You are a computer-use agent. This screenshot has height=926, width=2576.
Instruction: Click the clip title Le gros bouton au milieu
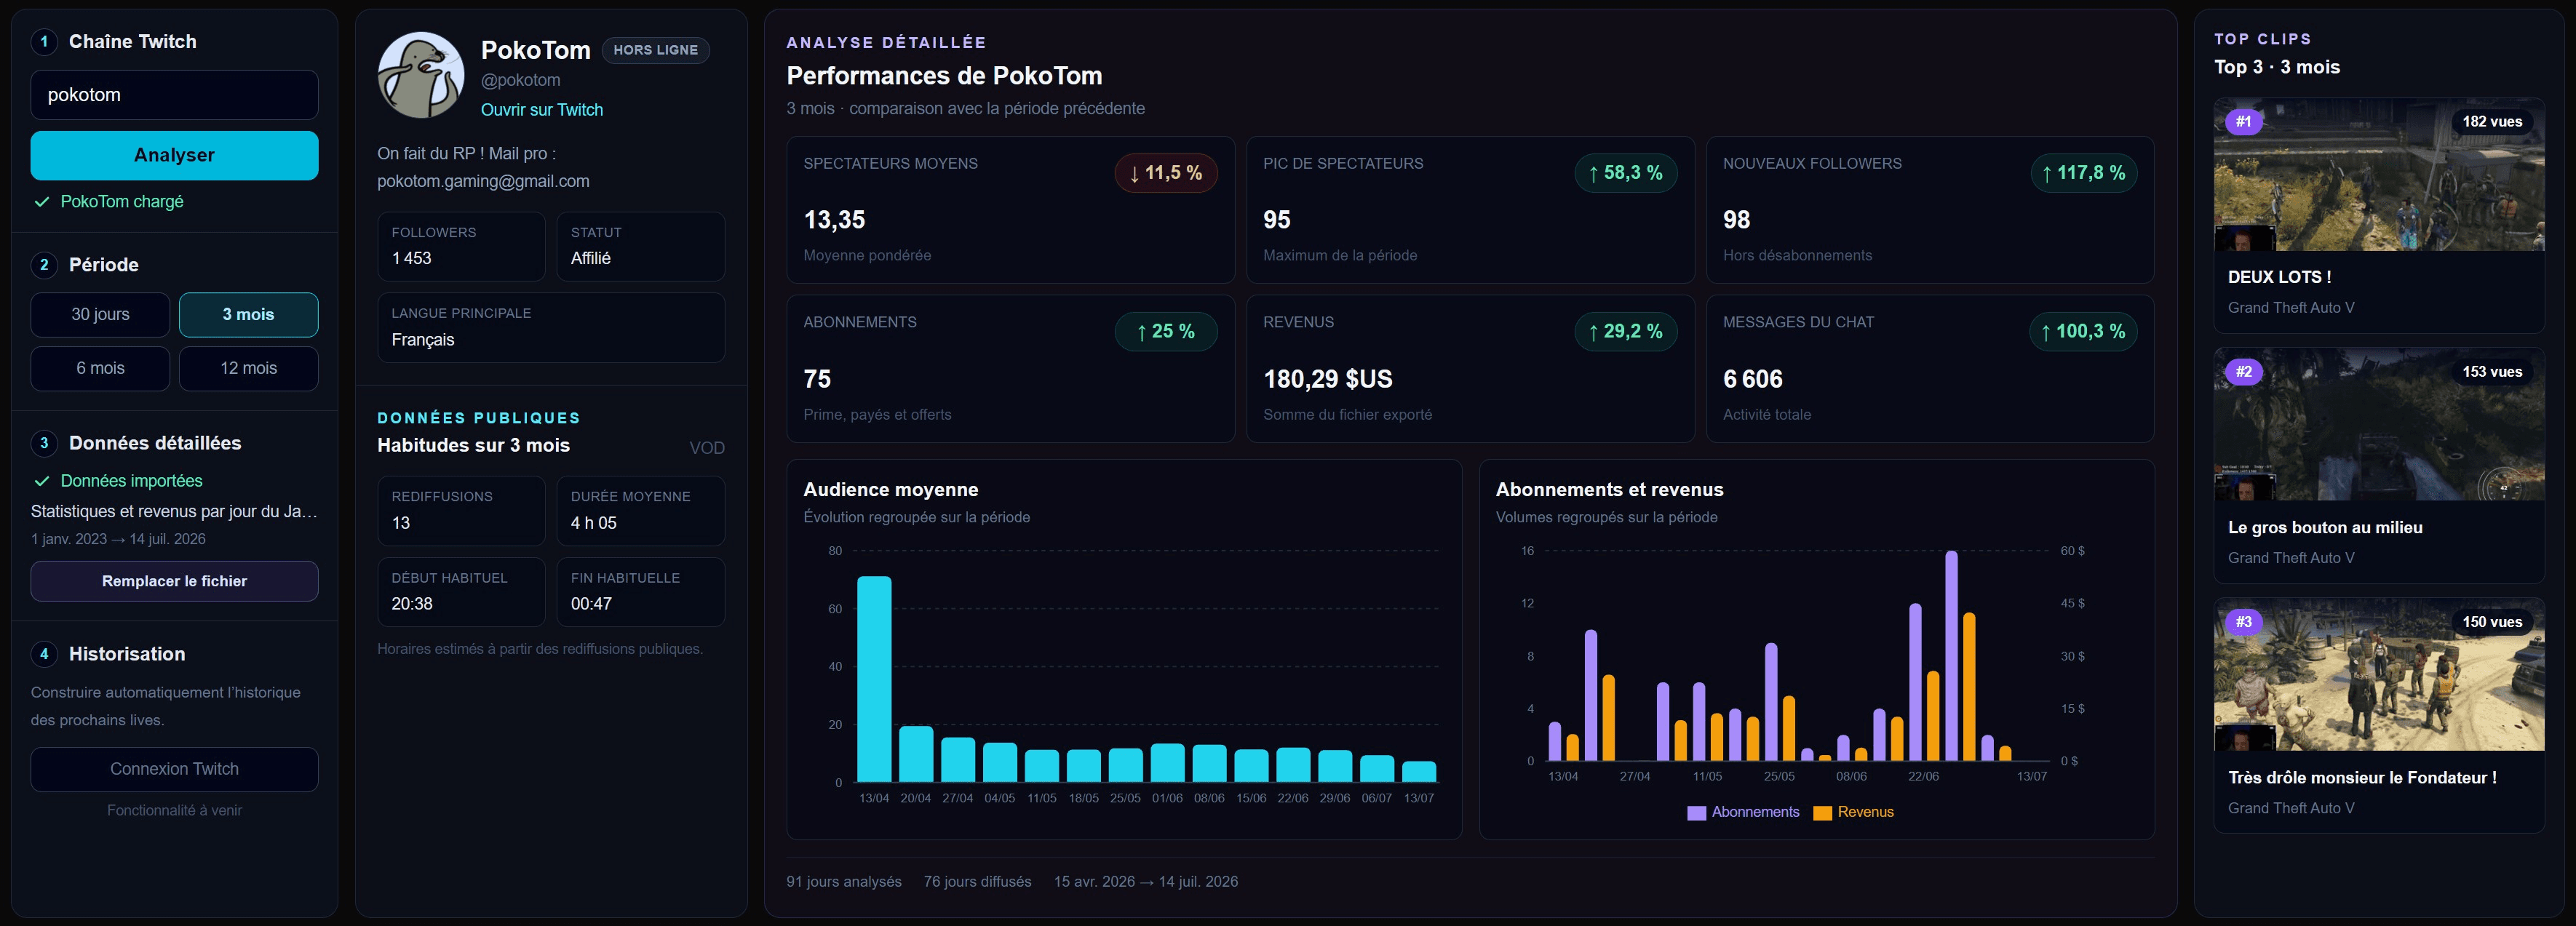tap(2325, 528)
